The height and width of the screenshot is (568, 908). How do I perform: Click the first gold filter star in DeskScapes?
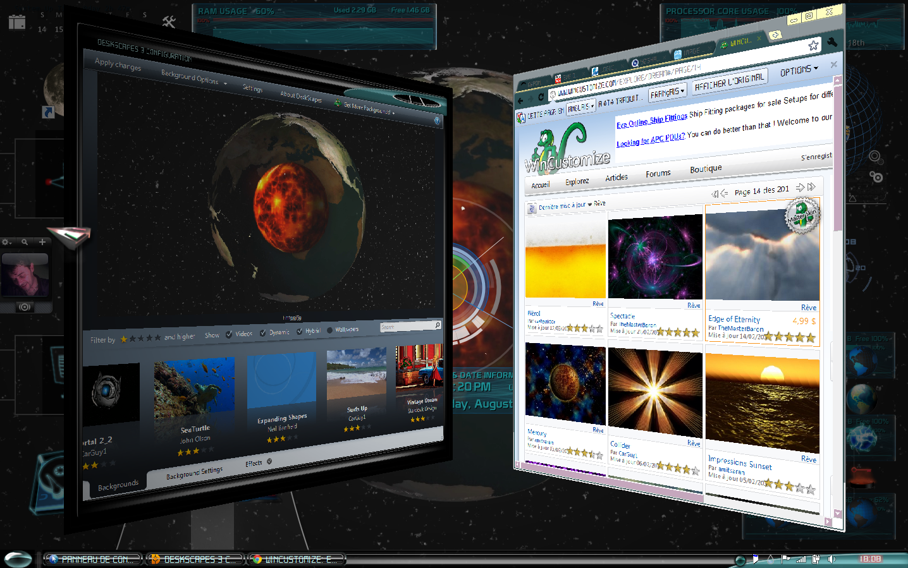click(x=124, y=339)
